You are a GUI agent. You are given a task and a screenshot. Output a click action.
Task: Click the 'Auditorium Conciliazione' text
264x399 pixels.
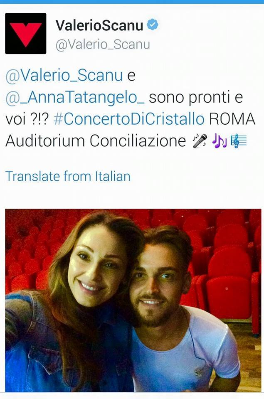pyautogui.click(x=96, y=141)
